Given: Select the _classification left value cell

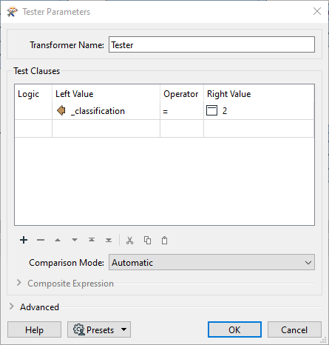Looking at the screenshot, I should pyautogui.click(x=106, y=111).
